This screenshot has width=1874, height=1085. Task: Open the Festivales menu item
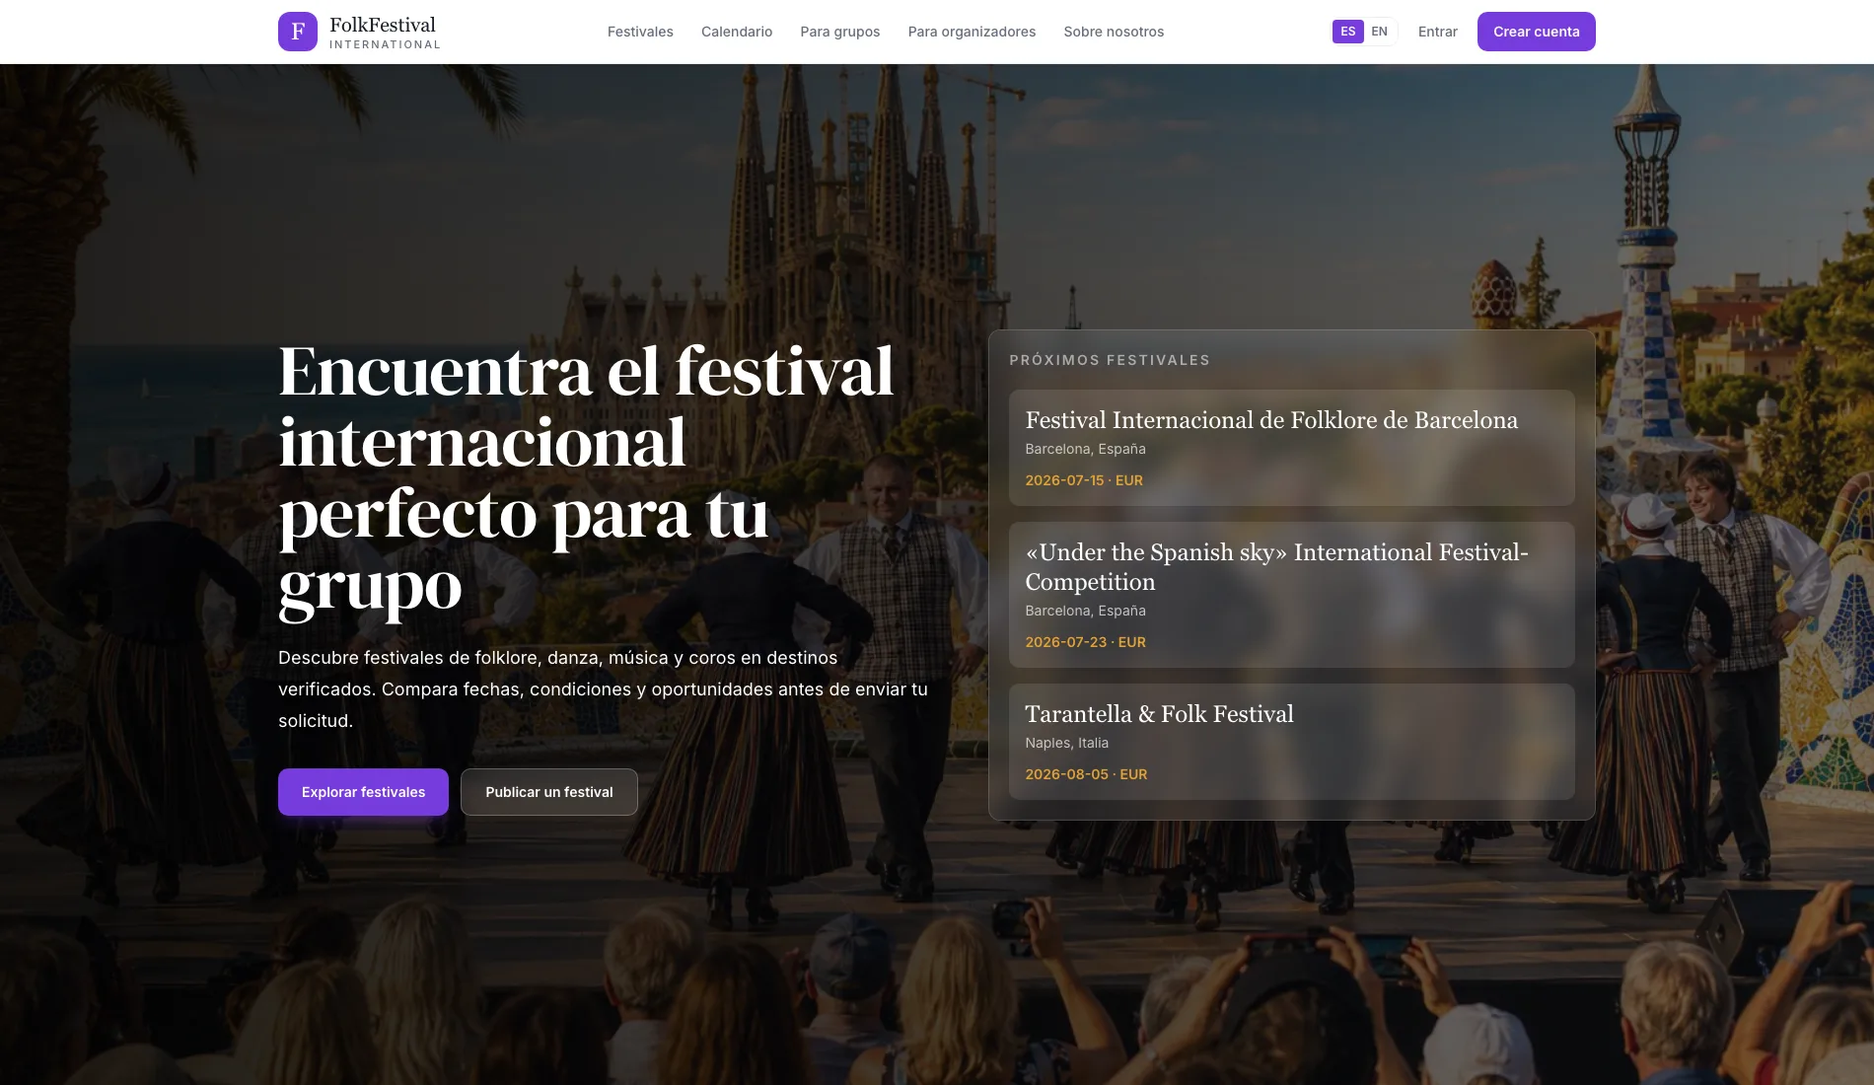[640, 32]
